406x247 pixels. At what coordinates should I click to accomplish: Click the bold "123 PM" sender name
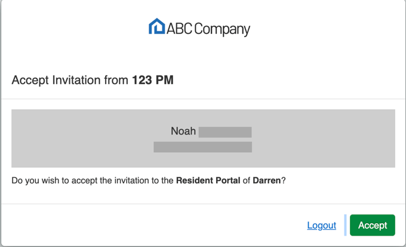[153, 80]
